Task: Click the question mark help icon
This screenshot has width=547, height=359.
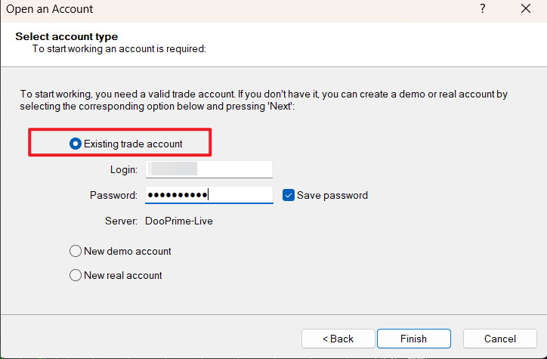Action: coord(483,9)
